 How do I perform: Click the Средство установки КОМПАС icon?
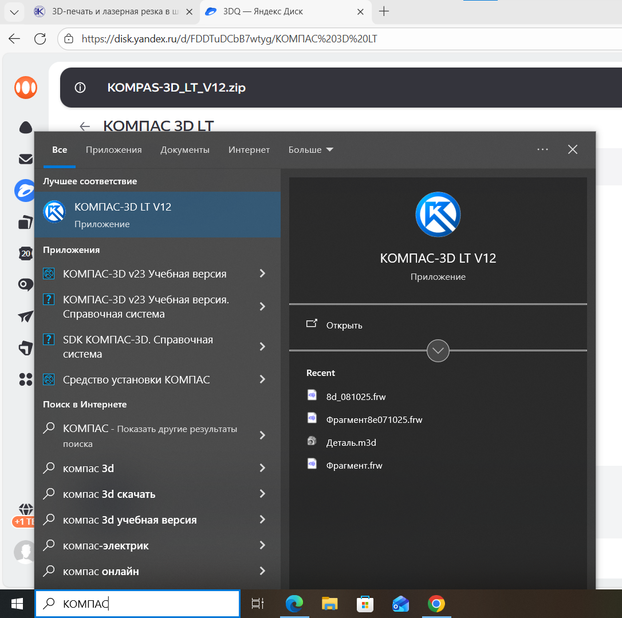click(x=49, y=379)
